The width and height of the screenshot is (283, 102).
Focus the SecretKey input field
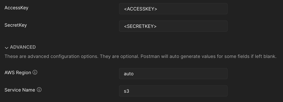point(173,26)
